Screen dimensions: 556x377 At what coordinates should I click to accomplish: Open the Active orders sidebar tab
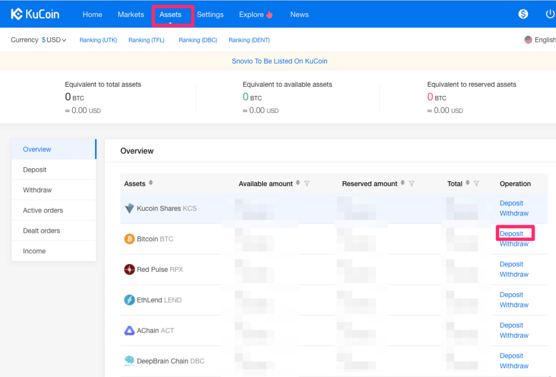54,210
